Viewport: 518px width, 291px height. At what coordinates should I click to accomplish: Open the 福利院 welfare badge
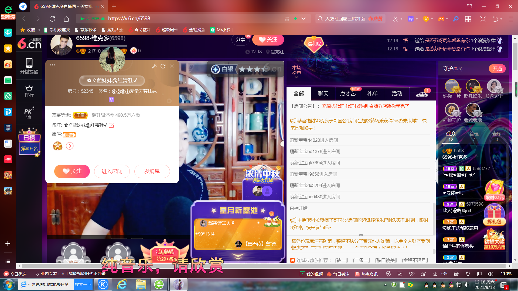click(x=314, y=44)
